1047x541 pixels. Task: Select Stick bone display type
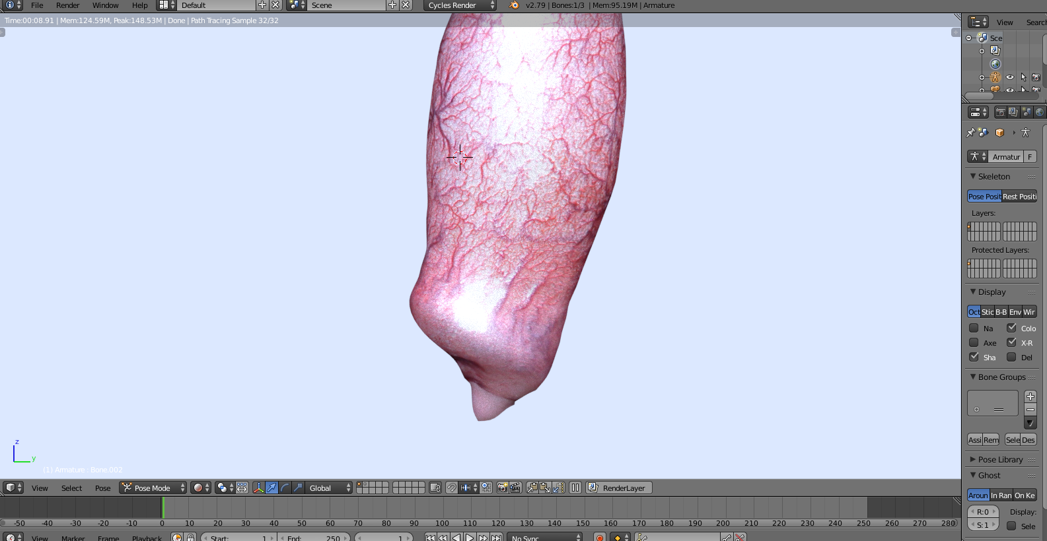point(988,312)
